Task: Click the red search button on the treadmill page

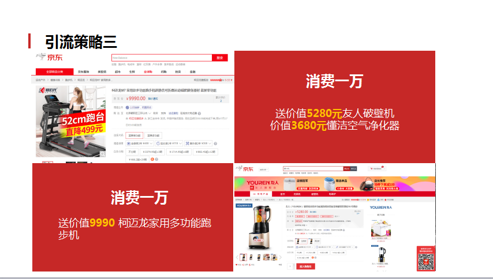Action: point(220,58)
